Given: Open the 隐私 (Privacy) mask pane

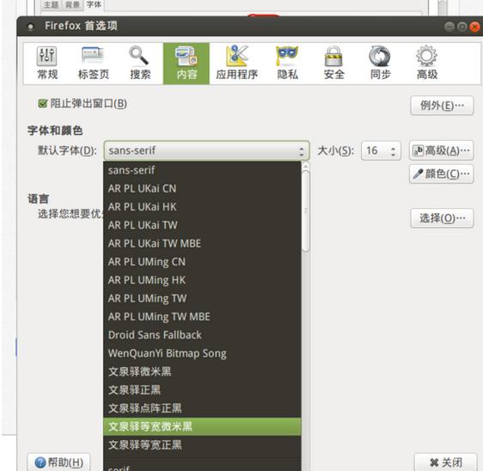Looking at the screenshot, I should click(287, 64).
